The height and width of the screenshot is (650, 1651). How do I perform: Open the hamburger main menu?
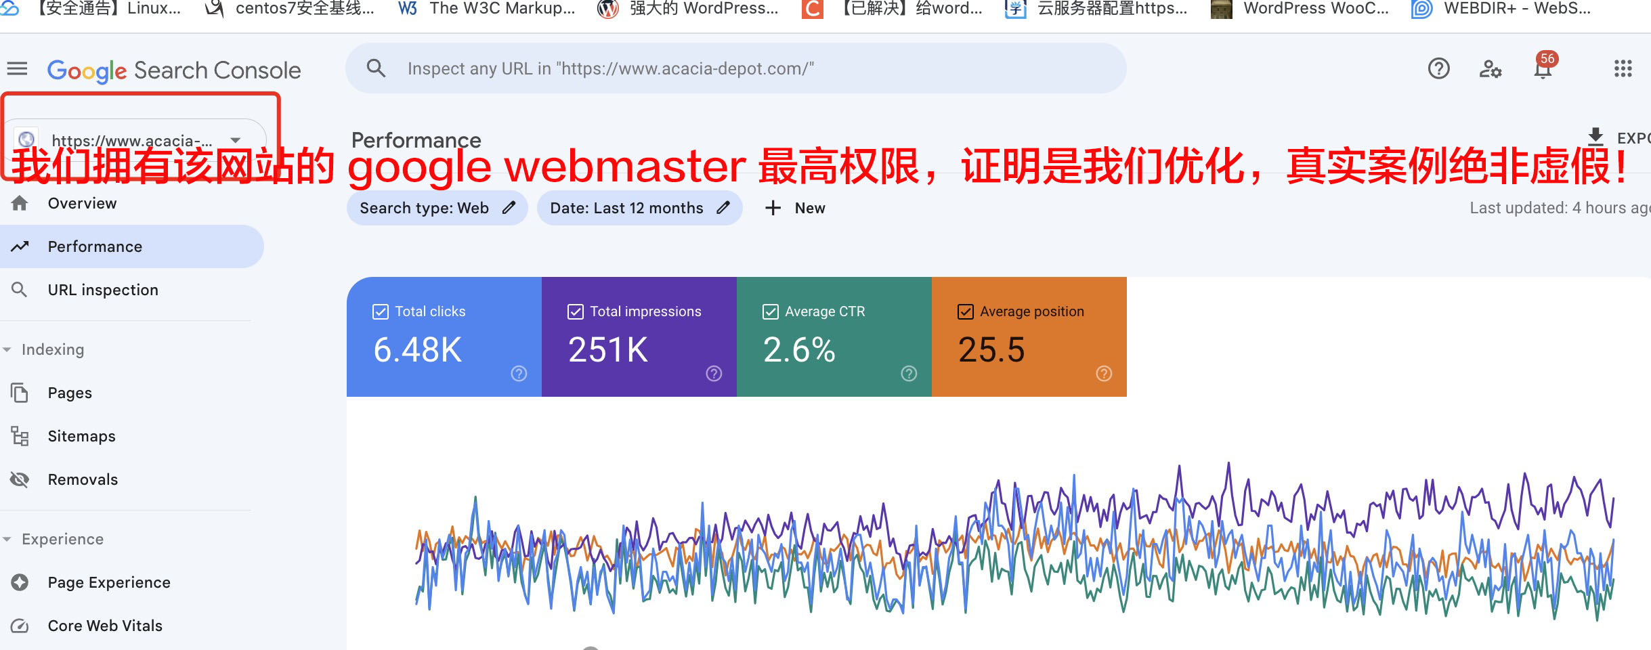(17, 68)
